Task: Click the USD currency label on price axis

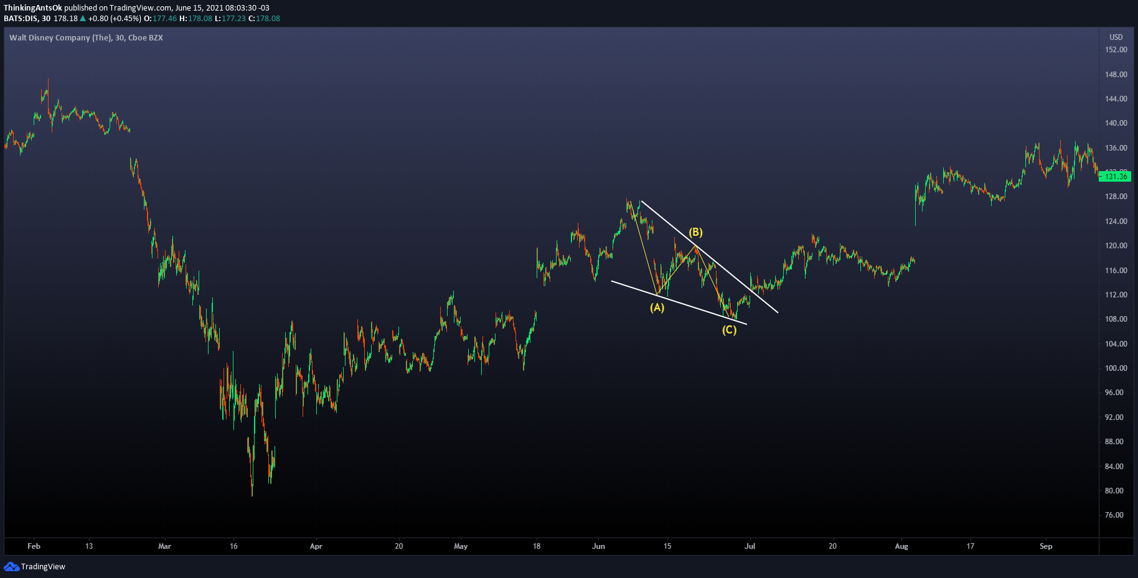Action: [1116, 37]
